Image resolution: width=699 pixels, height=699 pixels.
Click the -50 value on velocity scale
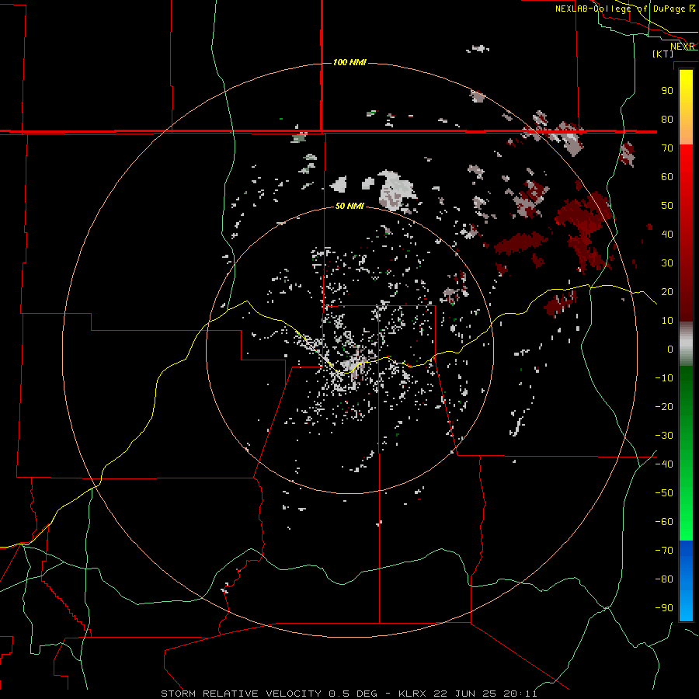[664, 493]
